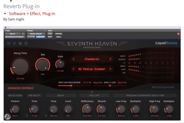Toggle delay time tempo sync metronome icon
This screenshot has height=123, width=184.
click(46, 116)
